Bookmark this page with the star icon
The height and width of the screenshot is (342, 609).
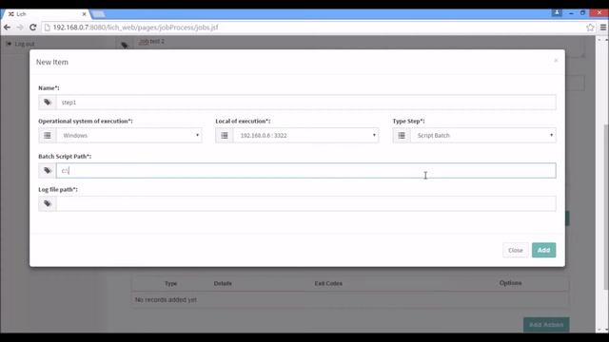[x=590, y=28]
